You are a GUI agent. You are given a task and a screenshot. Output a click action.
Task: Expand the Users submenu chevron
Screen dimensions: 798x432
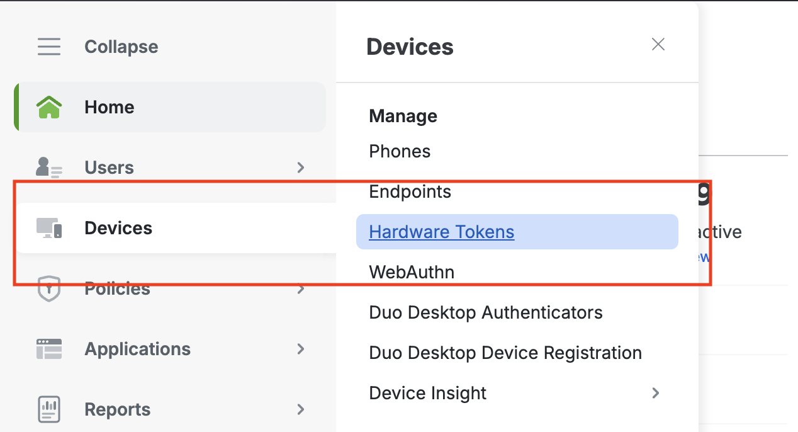point(301,168)
